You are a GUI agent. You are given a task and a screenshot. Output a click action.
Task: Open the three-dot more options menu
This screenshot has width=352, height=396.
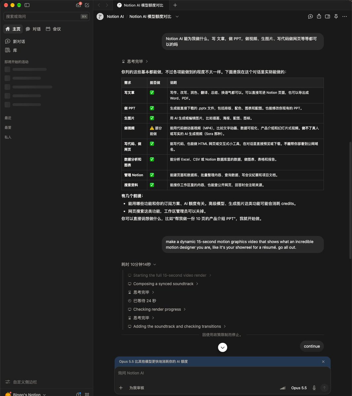pos(344,17)
